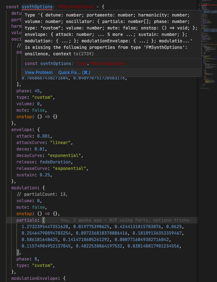217x282 pixels.
Task: Click number 0.11574904952137845
Action: click(x=46, y=246)
